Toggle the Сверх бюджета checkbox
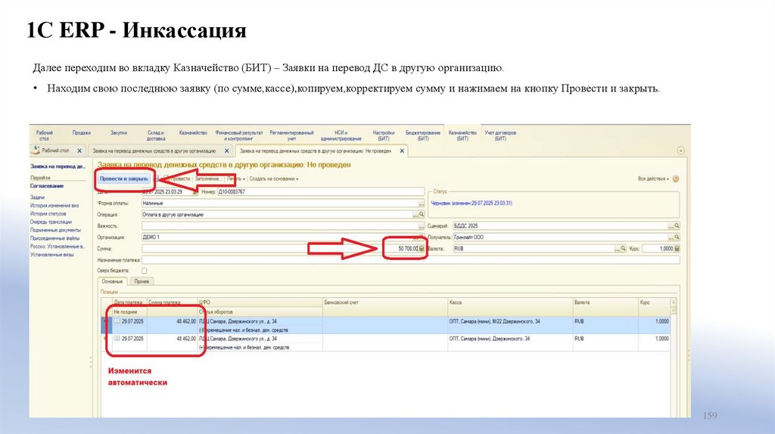The height and width of the screenshot is (434, 775). click(x=145, y=271)
